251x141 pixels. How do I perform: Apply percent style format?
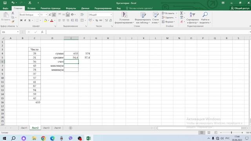point(97,20)
